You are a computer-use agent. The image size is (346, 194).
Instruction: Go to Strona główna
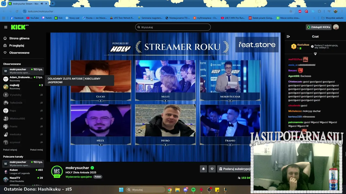[16, 38]
